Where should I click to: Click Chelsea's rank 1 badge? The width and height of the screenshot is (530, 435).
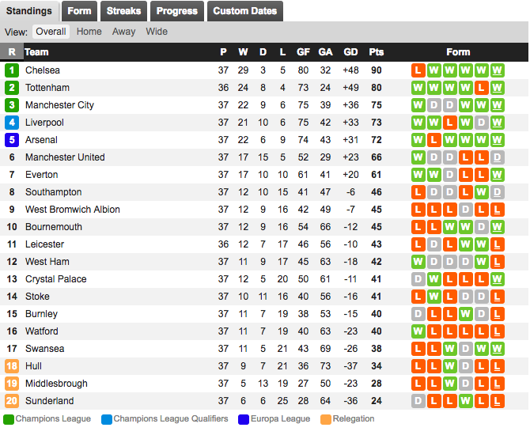(12, 70)
